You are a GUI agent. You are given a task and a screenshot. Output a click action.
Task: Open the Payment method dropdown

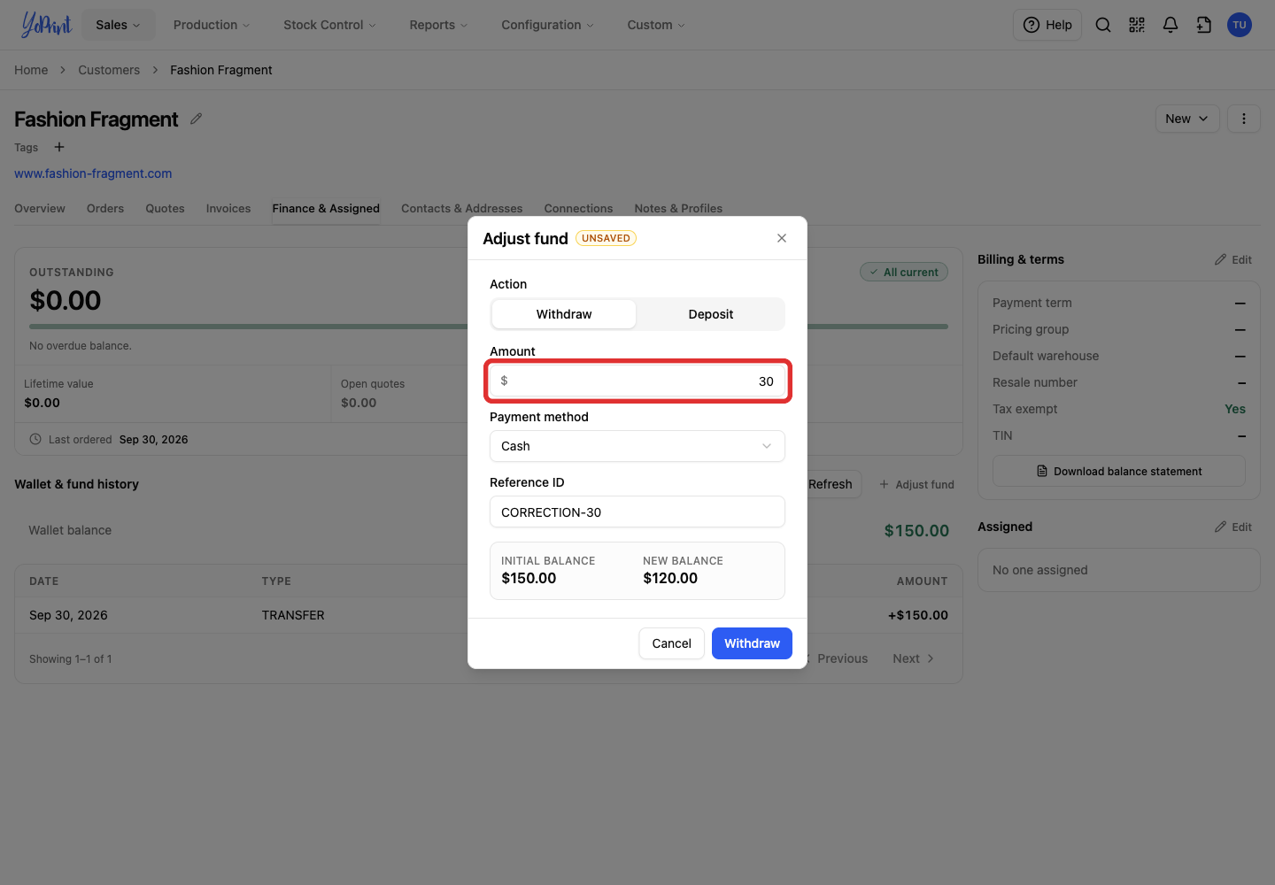[x=637, y=446]
